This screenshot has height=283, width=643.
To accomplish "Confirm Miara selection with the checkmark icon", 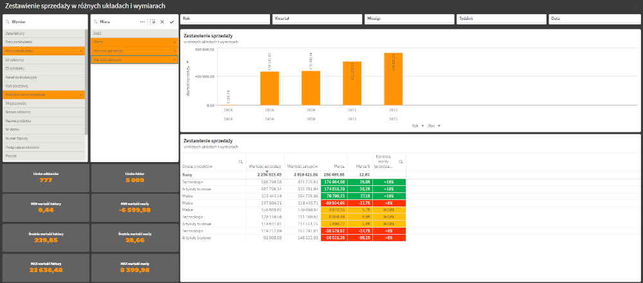I will pos(172,22).
